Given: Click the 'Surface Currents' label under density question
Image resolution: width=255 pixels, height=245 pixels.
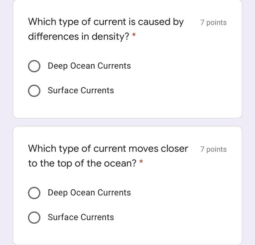Looking at the screenshot, I should point(81,90).
